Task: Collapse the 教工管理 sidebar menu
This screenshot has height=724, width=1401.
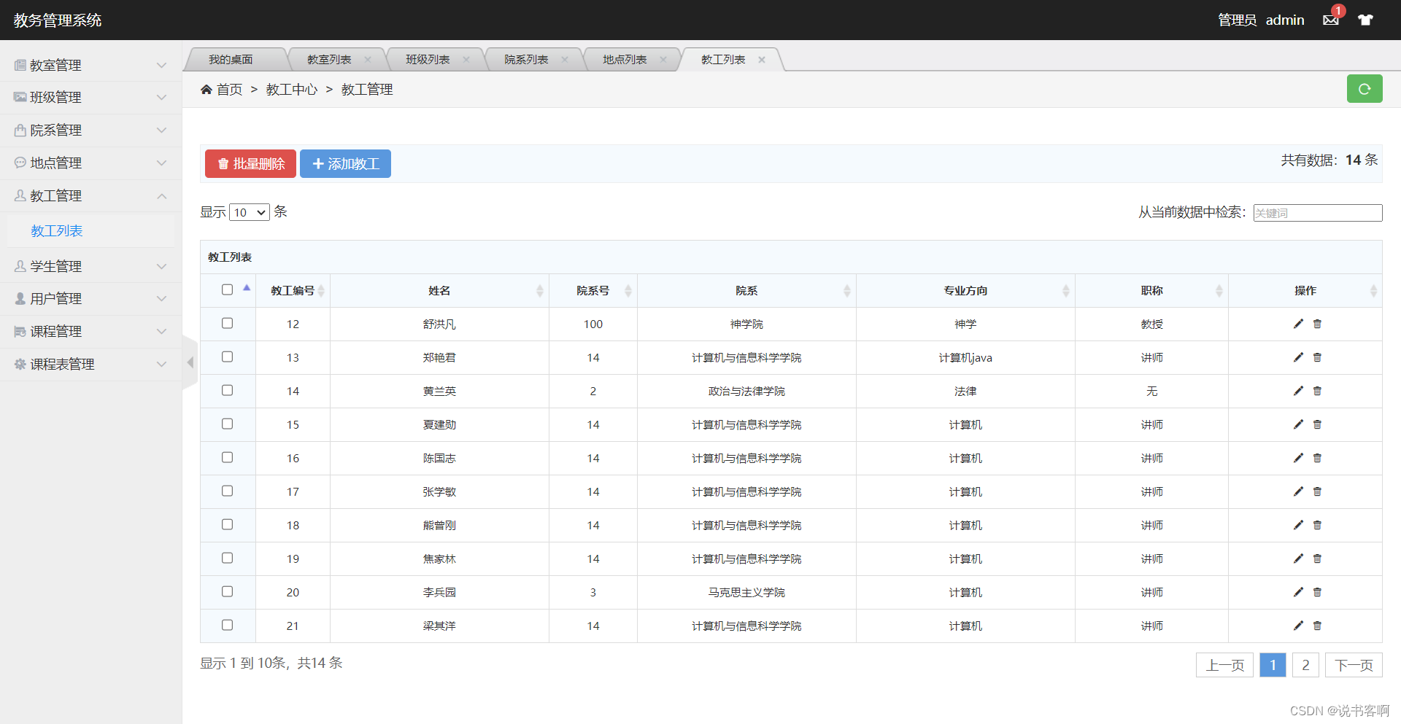Action: coord(90,195)
